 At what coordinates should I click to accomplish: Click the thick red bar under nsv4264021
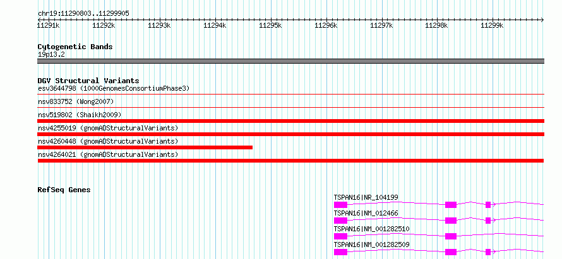tap(290, 161)
